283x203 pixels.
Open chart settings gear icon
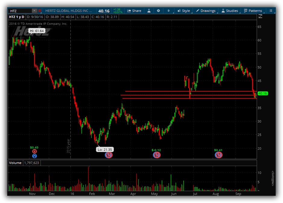(158, 11)
